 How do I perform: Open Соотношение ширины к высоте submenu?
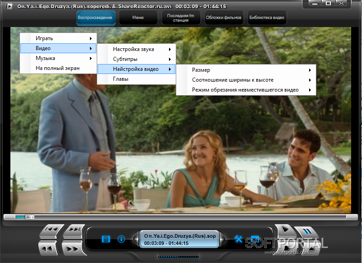tap(246, 80)
